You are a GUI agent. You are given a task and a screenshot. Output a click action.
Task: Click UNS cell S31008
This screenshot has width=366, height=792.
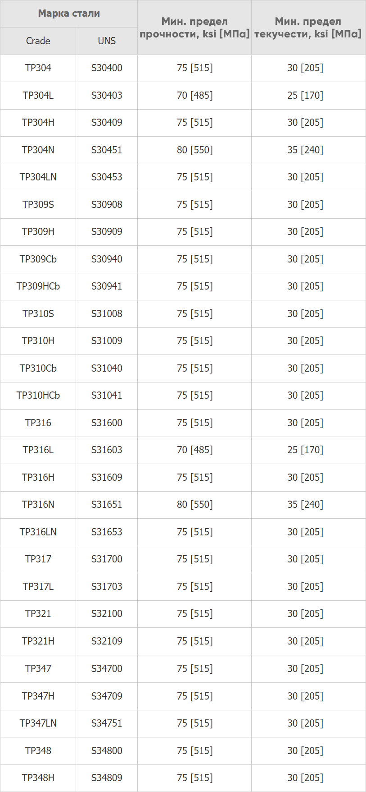click(x=107, y=314)
